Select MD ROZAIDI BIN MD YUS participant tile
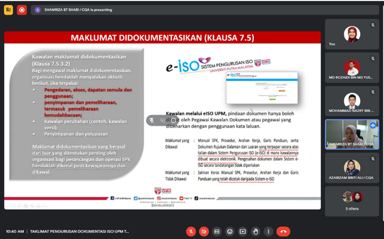This screenshot has width=384, height=239. pyautogui.click(x=352, y=67)
